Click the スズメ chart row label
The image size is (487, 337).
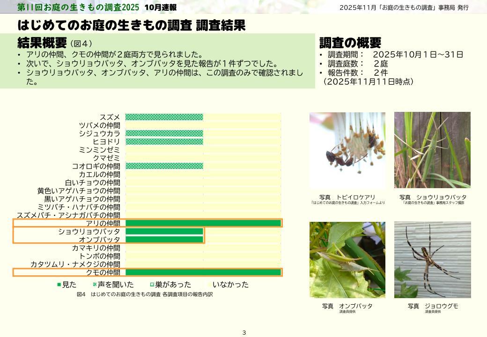tap(110, 117)
